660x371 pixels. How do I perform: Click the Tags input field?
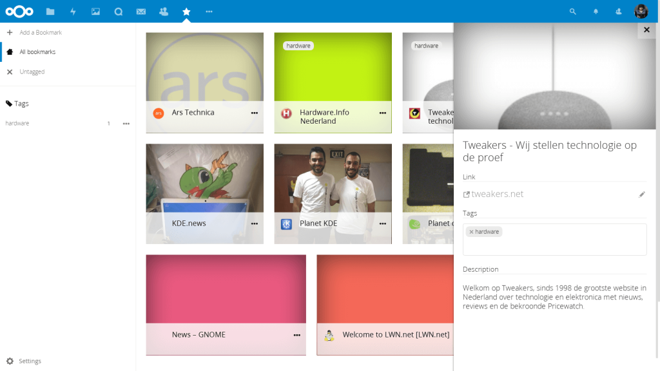pyautogui.click(x=567, y=243)
